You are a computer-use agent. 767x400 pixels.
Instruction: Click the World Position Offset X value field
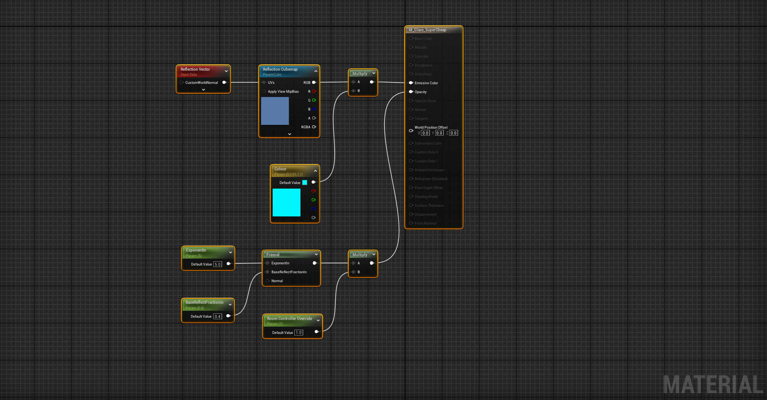425,133
